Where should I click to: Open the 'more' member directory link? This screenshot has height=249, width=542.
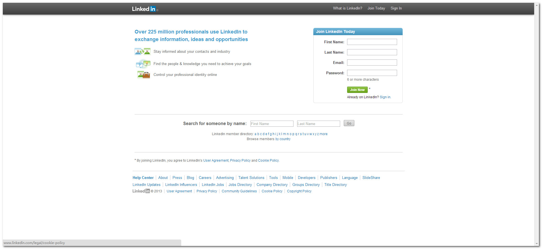(x=323, y=134)
